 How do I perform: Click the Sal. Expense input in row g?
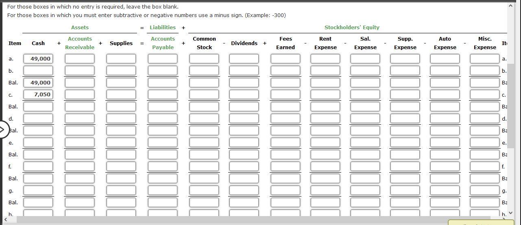tap(365, 190)
